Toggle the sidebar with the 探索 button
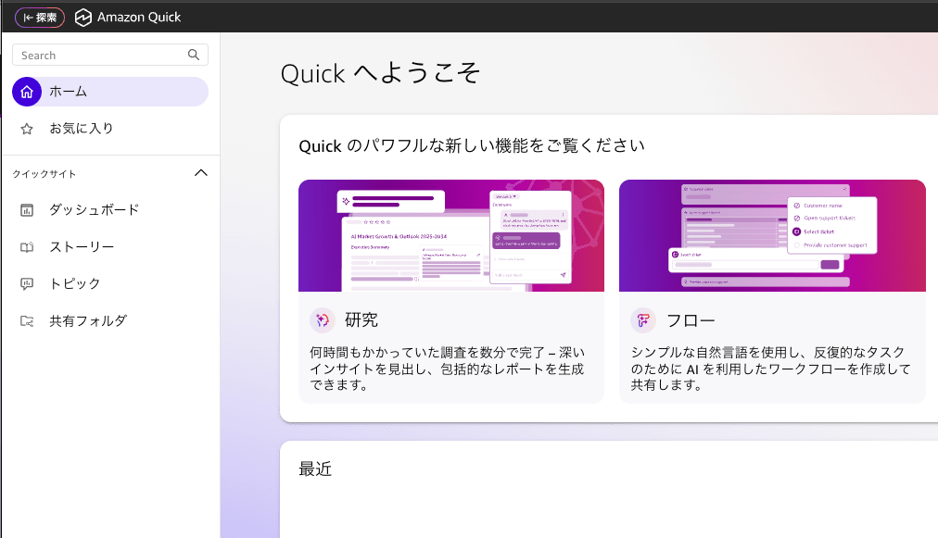This screenshot has width=938, height=538. tap(39, 17)
